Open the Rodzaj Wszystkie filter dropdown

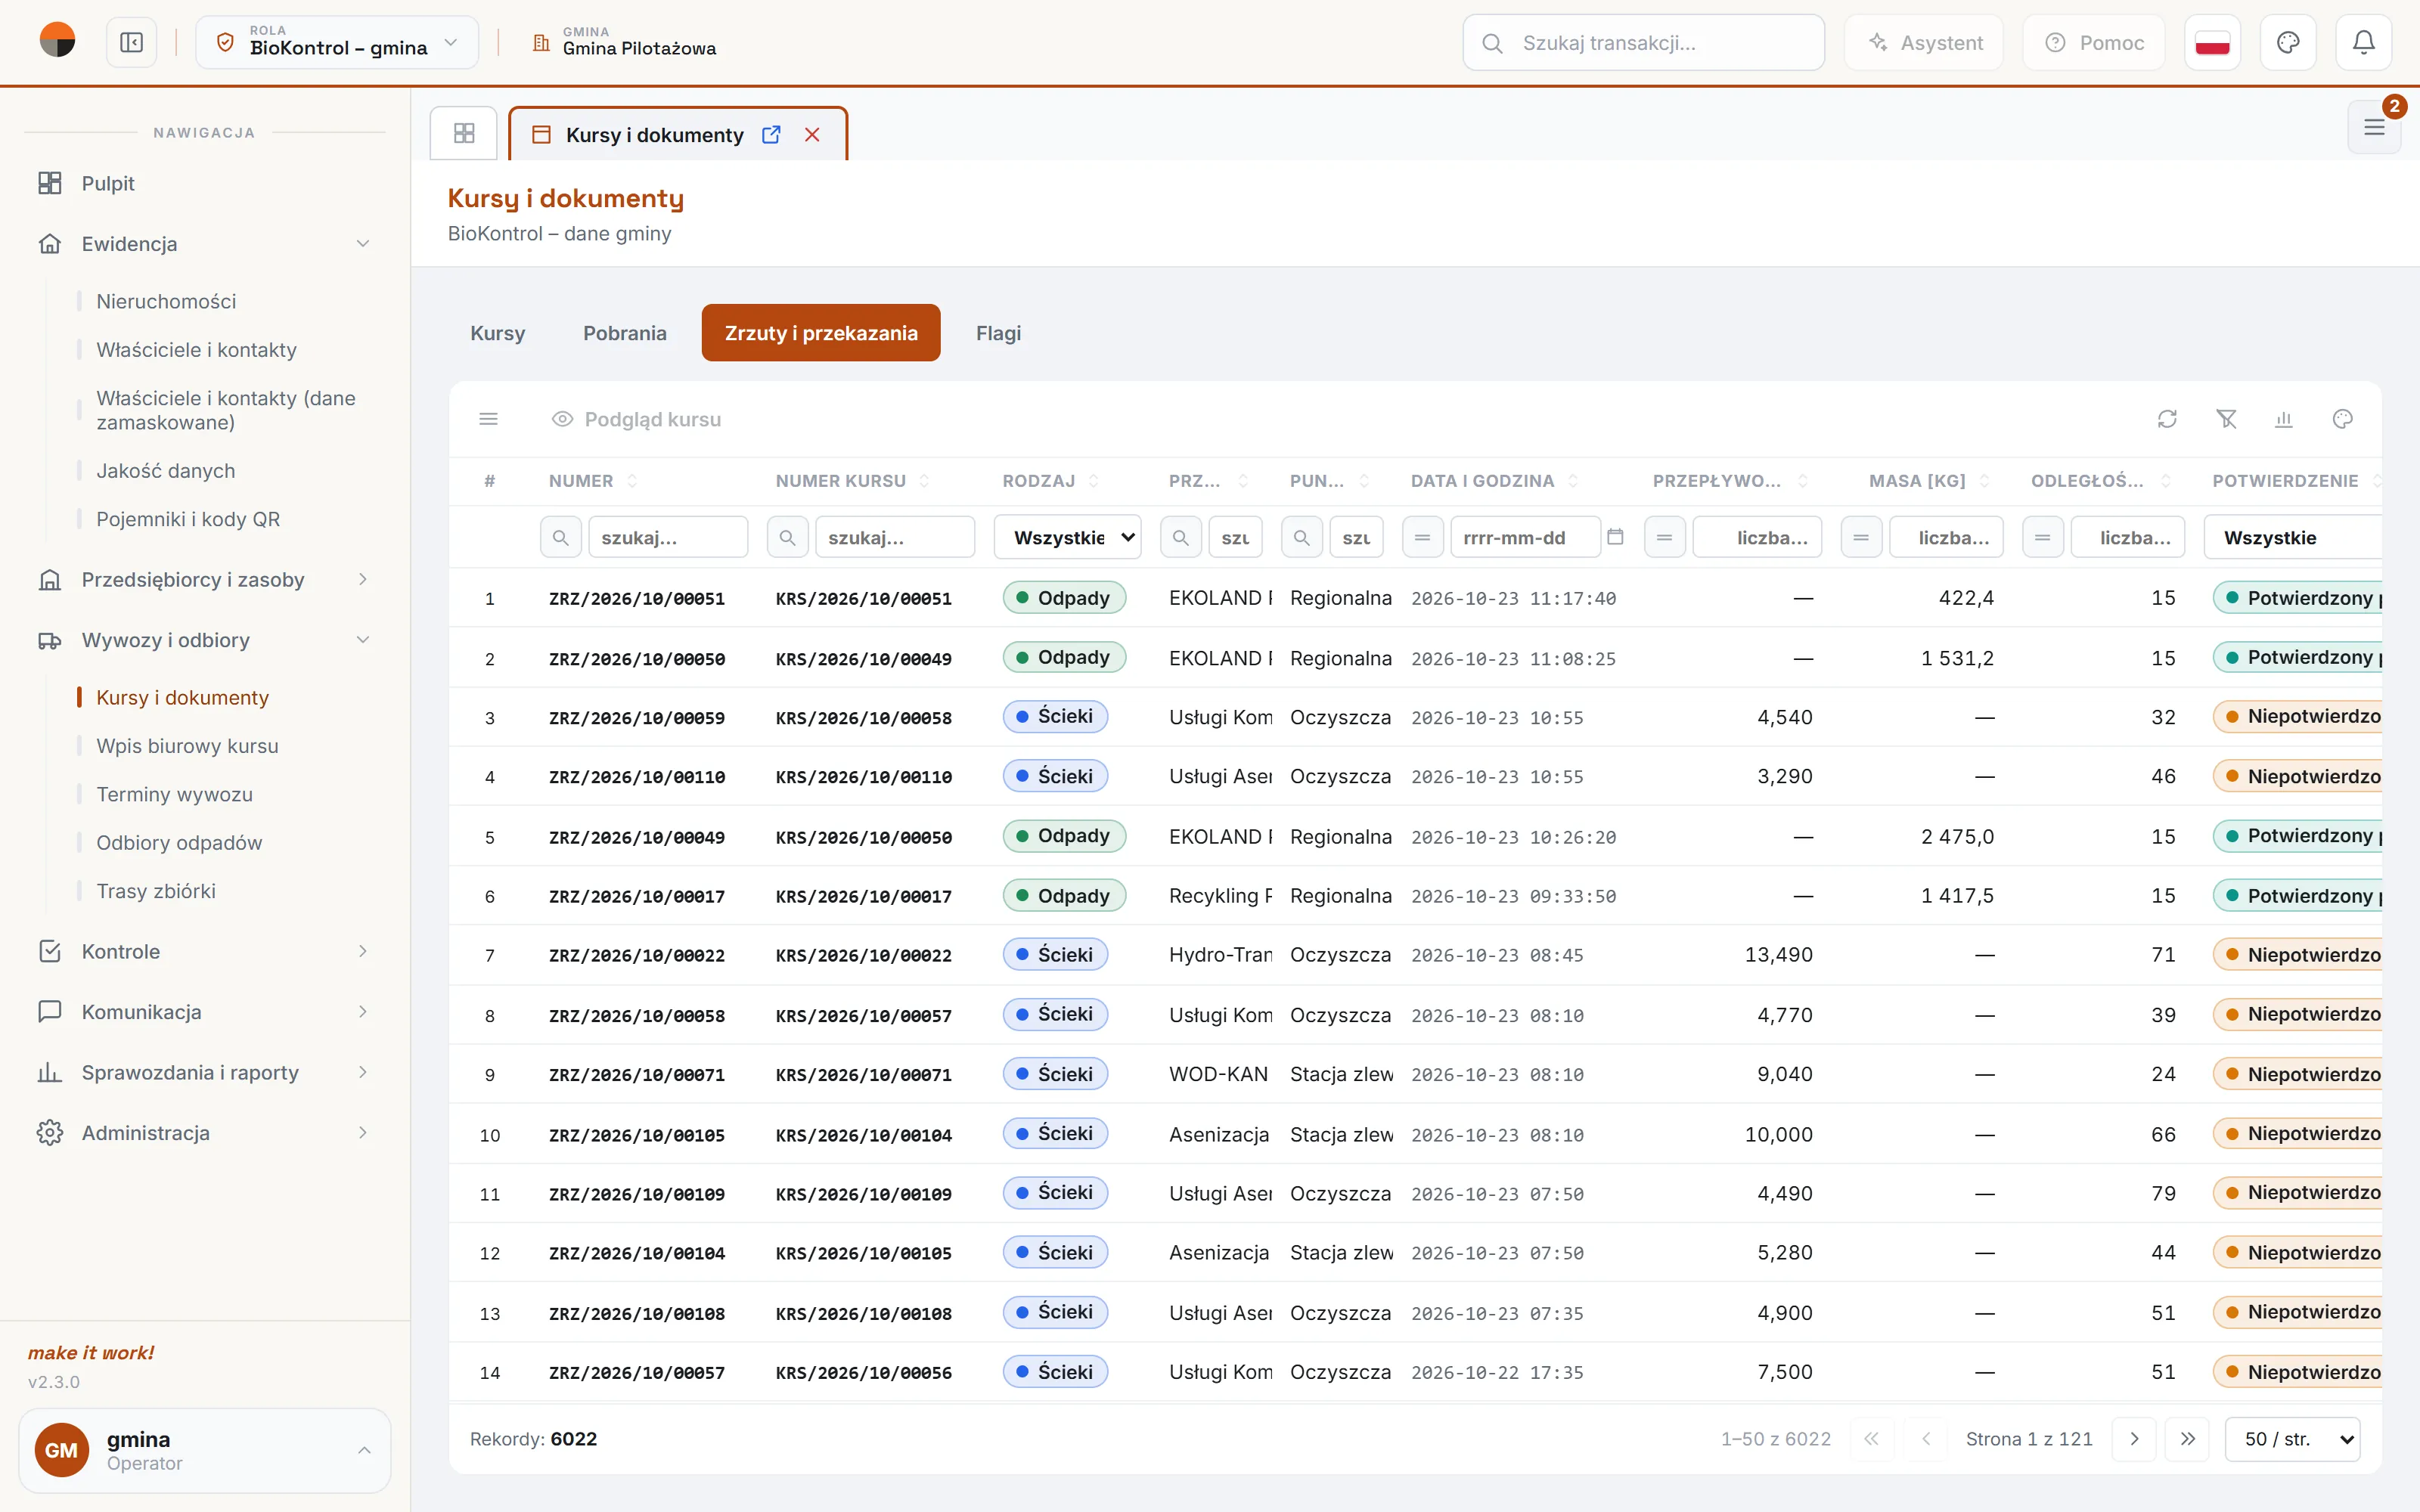click(1068, 537)
